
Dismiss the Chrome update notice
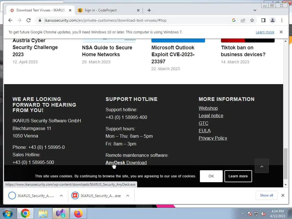pos(281,32)
